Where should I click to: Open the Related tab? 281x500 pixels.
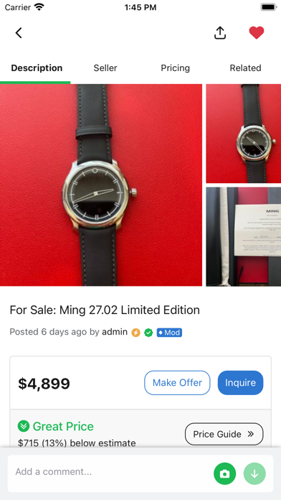(245, 68)
